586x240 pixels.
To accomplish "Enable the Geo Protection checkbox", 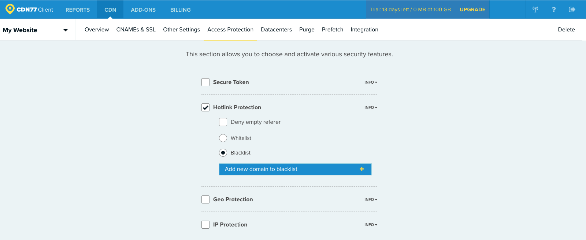I will click(x=205, y=199).
